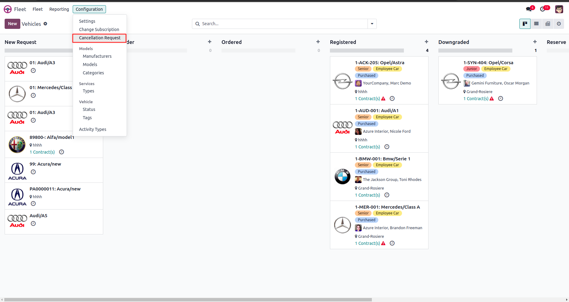
Task: Open the messages chat icon
Action: [529, 9]
